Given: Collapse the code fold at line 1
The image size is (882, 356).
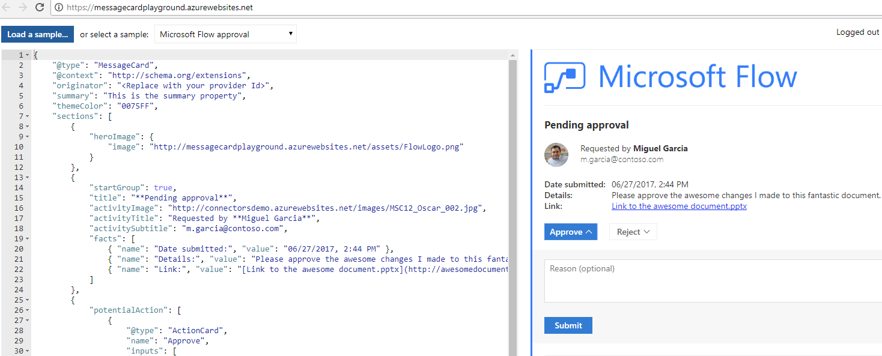Looking at the screenshot, I should point(28,55).
